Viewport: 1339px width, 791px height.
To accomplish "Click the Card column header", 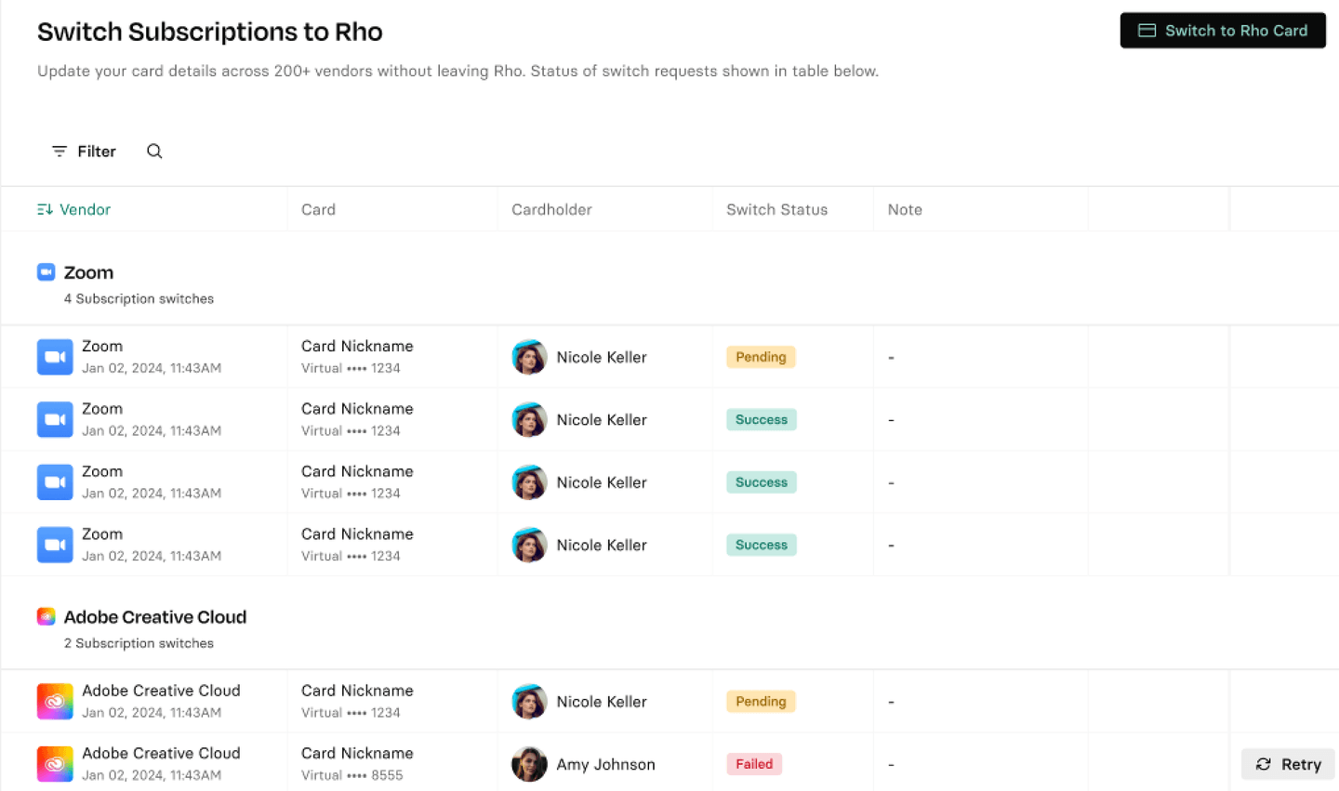I will point(318,210).
